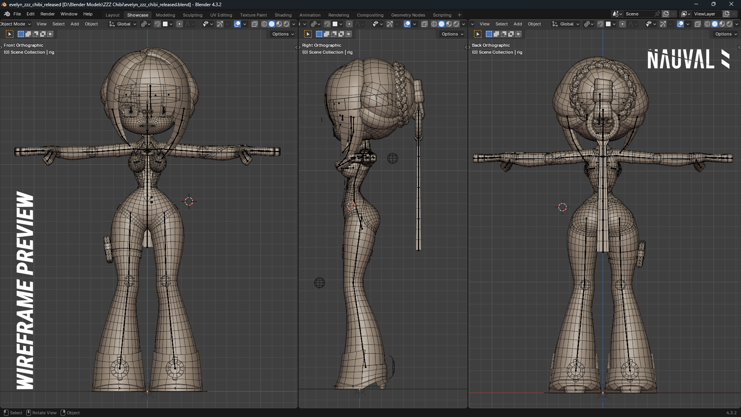Image resolution: width=741 pixels, height=417 pixels.
Task: Toggle proportional editing in Front view header
Action: (x=179, y=24)
